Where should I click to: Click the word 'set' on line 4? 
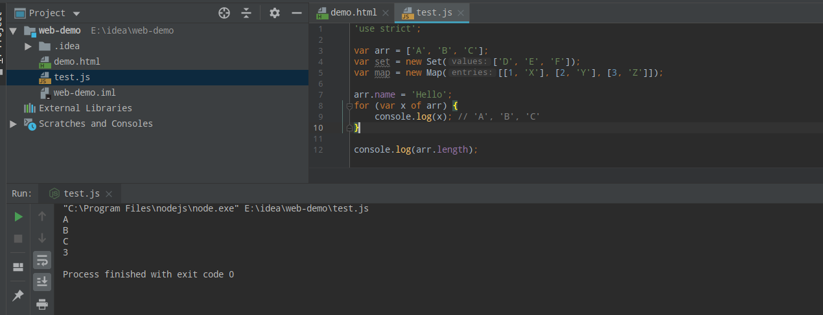(382, 61)
